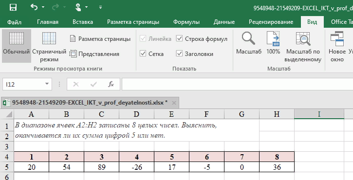
Task: Click the Redo arrow icon
Action: pyautogui.click(x=55, y=7)
